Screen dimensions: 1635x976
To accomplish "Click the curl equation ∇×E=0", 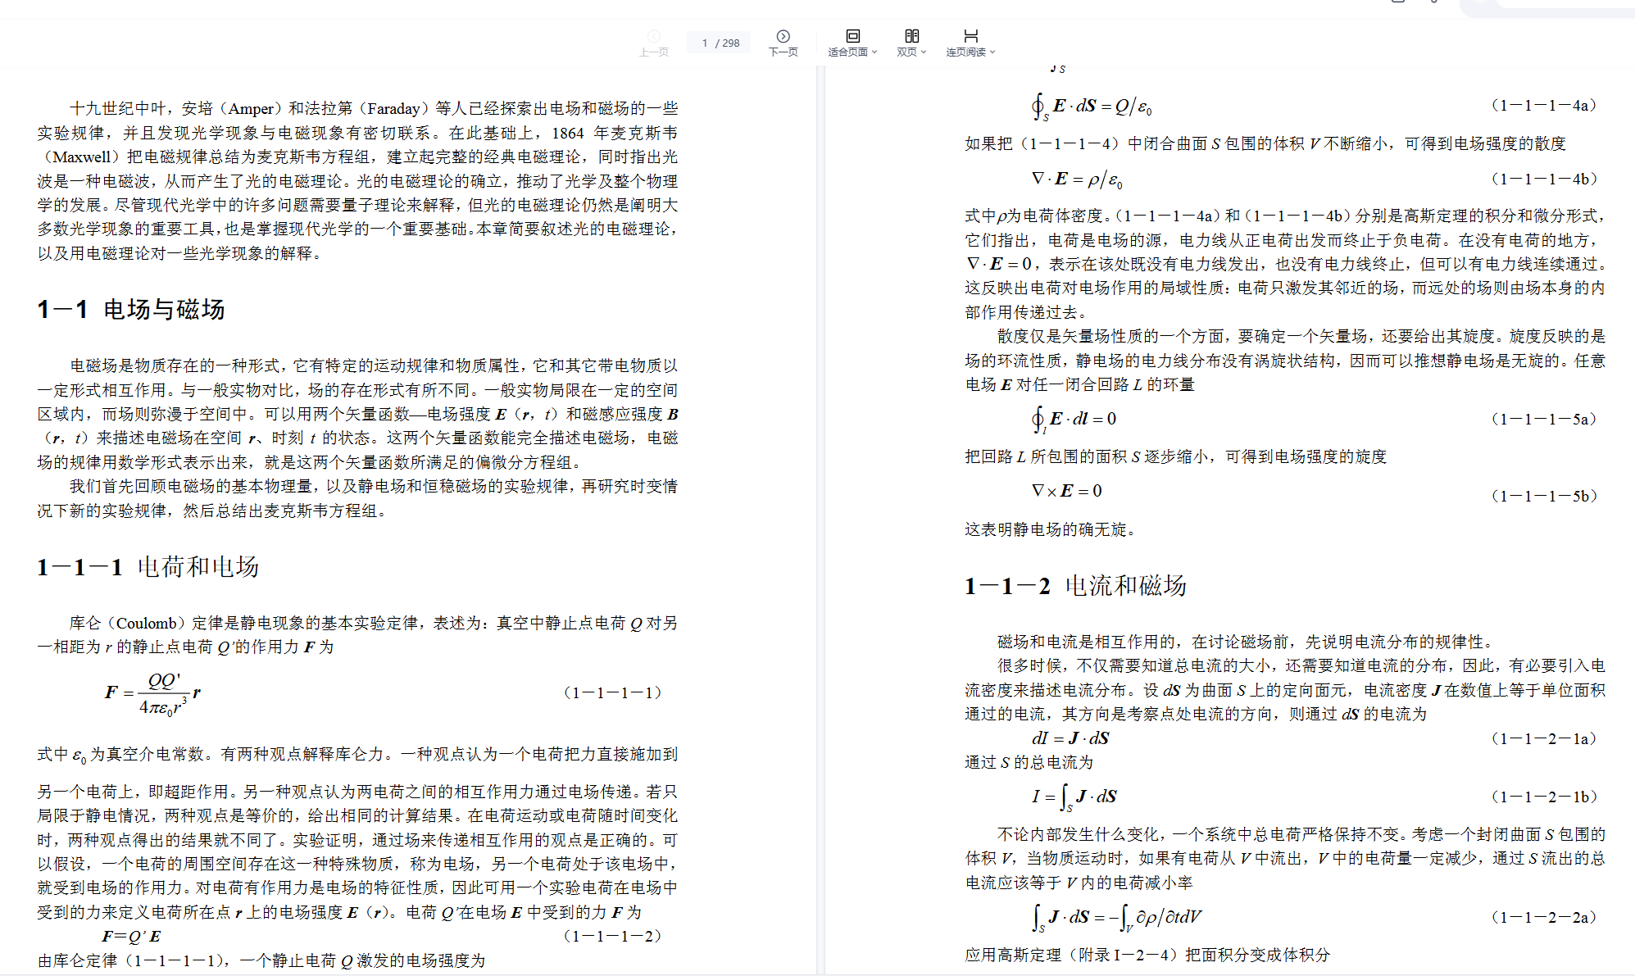I will (1066, 491).
